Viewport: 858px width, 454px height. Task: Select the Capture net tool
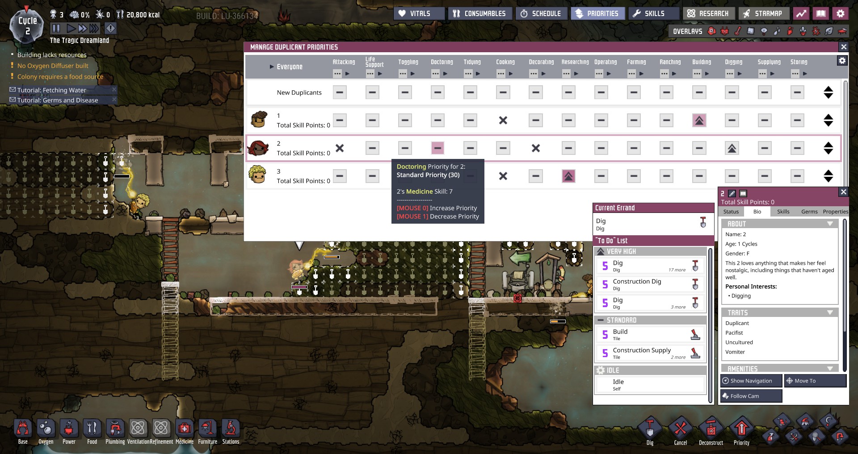(816, 436)
